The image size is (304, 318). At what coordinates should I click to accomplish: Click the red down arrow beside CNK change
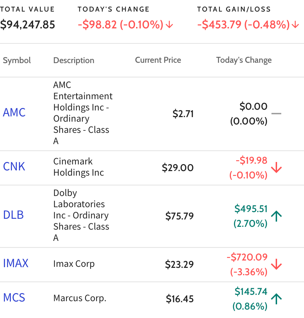[276, 167]
